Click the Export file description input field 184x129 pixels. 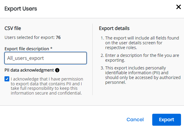46,58
